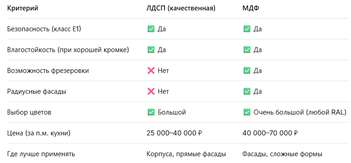Click МДФ green check in Влагостойкость row
The width and height of the screenshot is (351, 163).
pos(247,50)
